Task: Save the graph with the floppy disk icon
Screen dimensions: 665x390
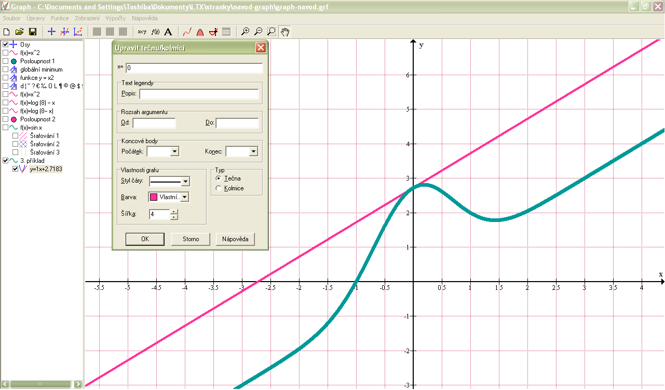Action: point(32,32)
